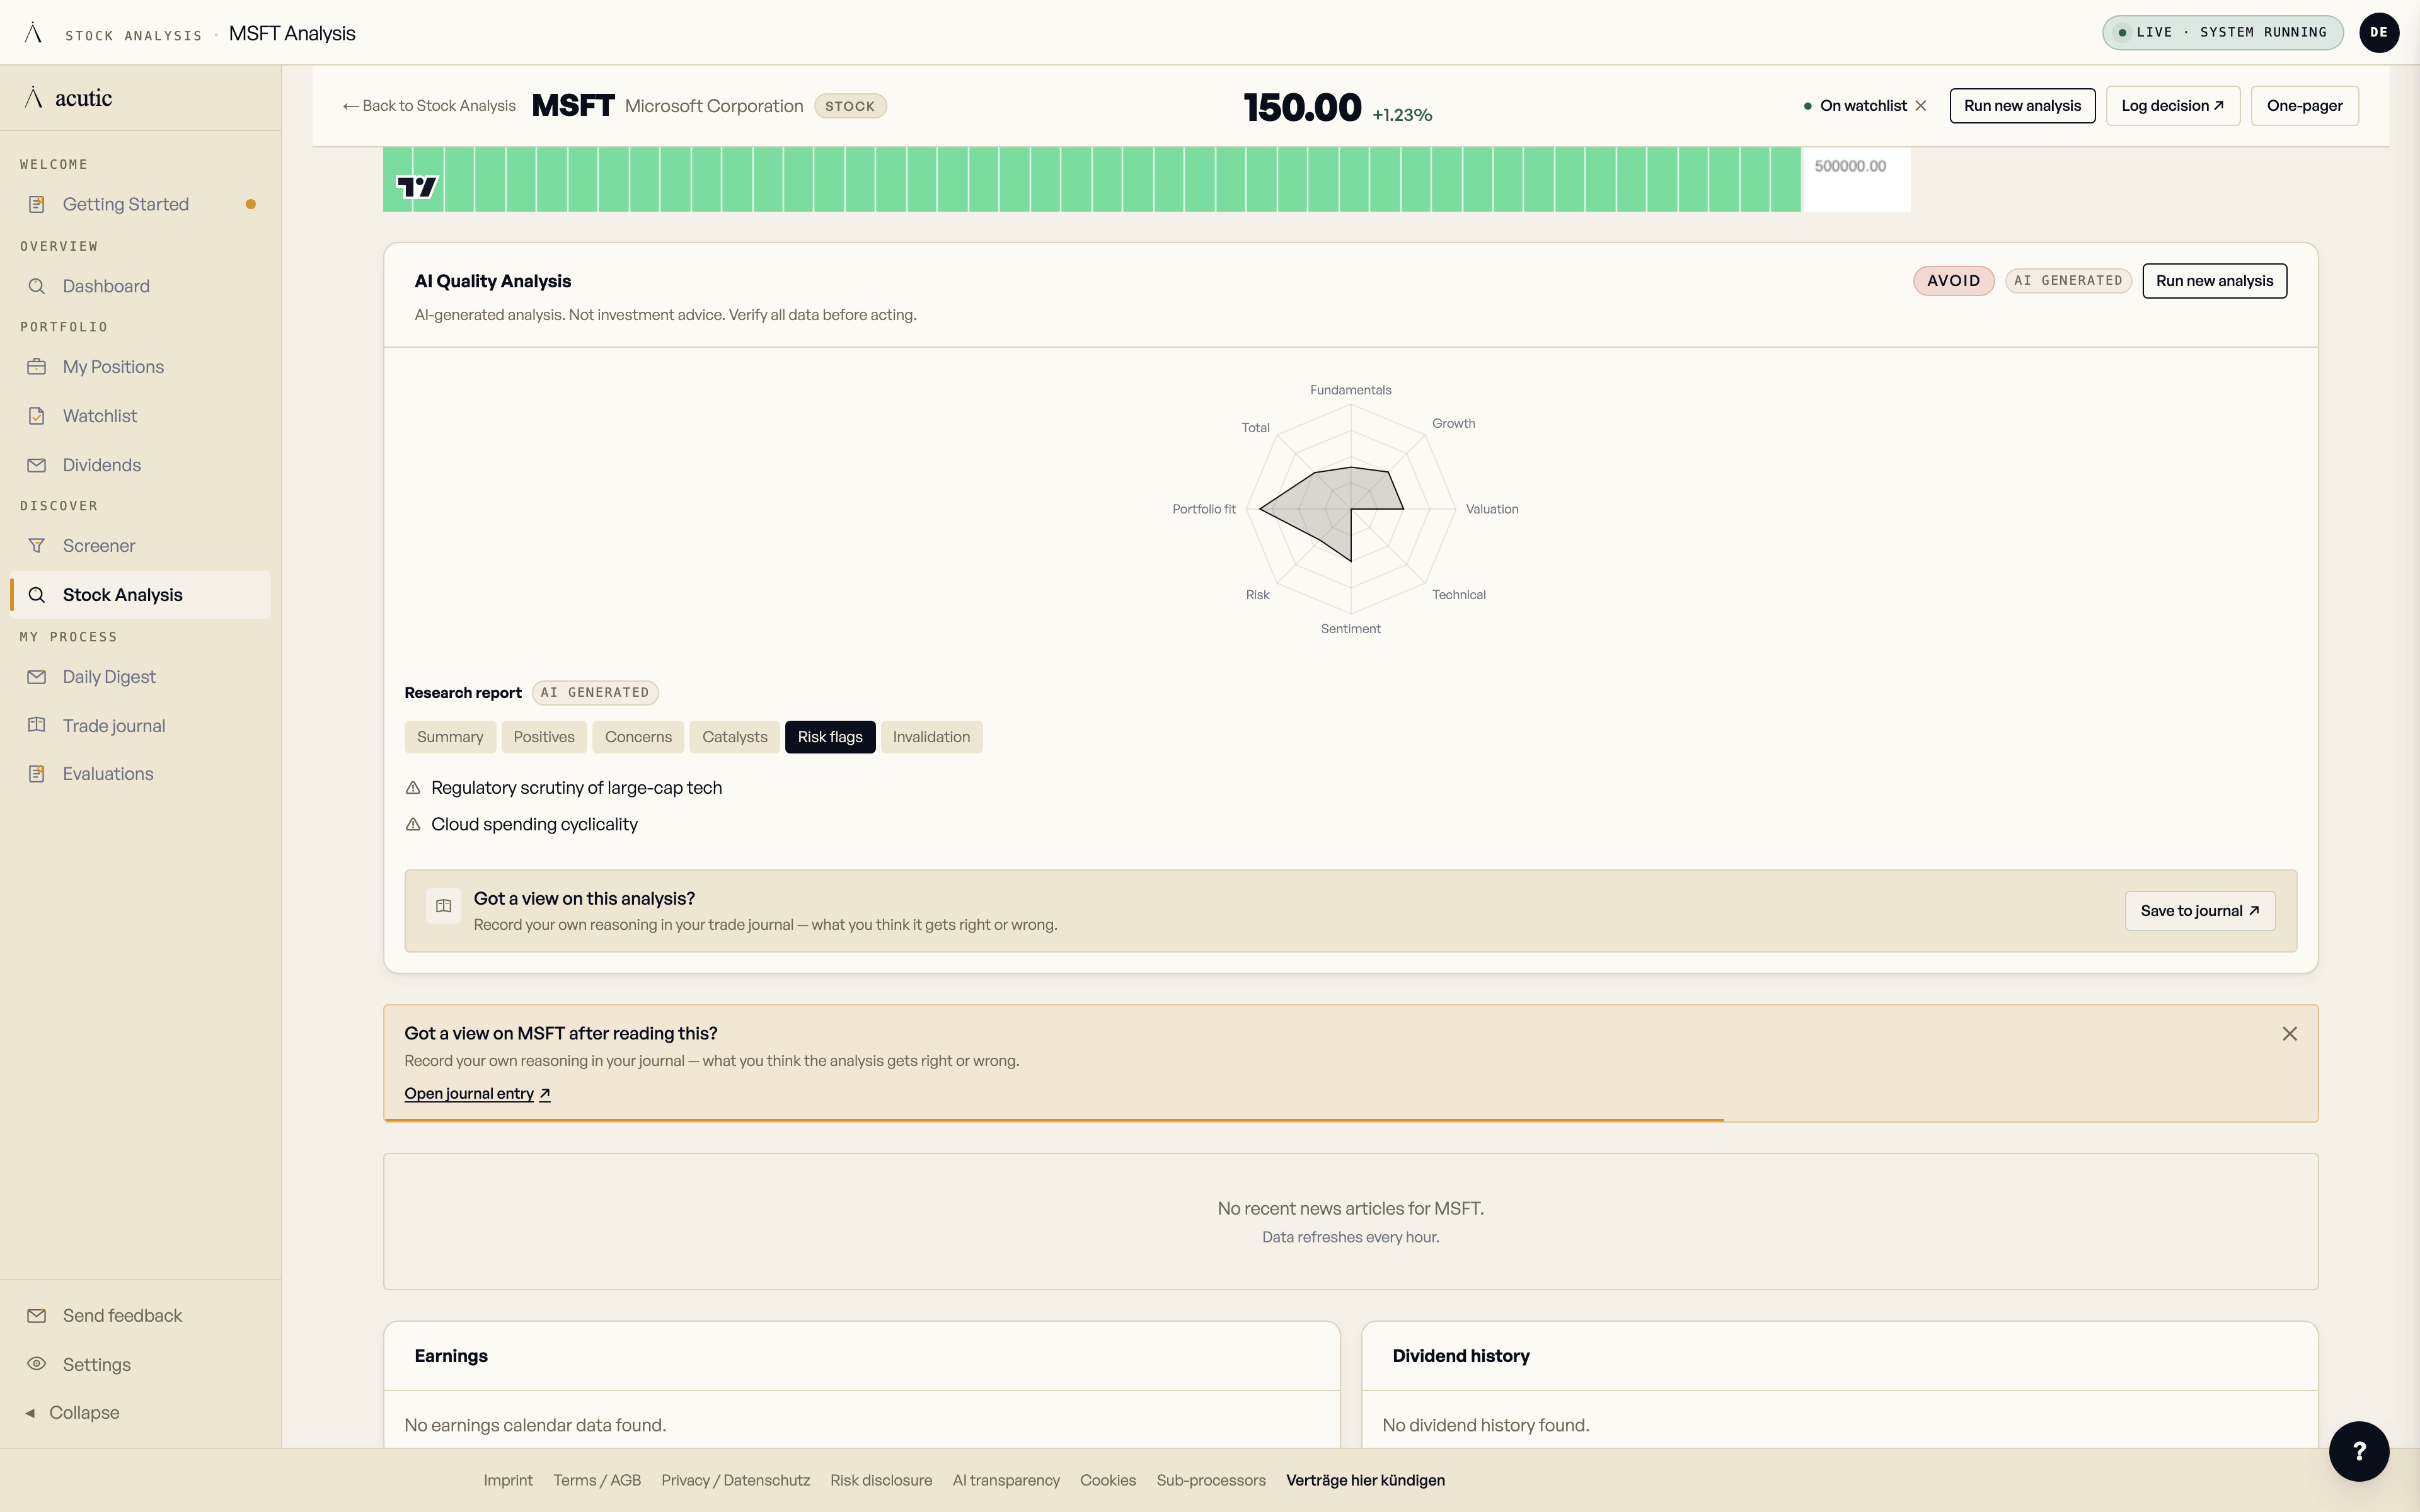Click the Getting Started document icon
The image size is (2420, 1512).
(37, 204)
